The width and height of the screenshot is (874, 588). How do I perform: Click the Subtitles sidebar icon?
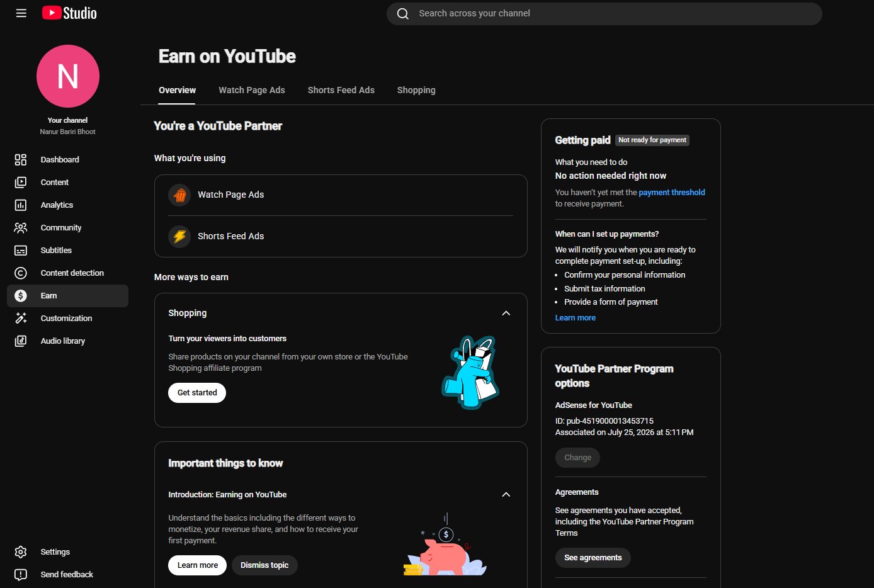coord(21,251)
